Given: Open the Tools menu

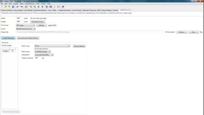Looking at the screenshot, I should coord(38,4).
